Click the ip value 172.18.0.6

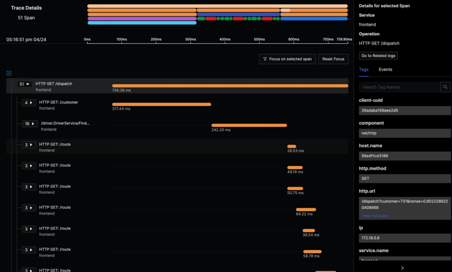[405, 238]
